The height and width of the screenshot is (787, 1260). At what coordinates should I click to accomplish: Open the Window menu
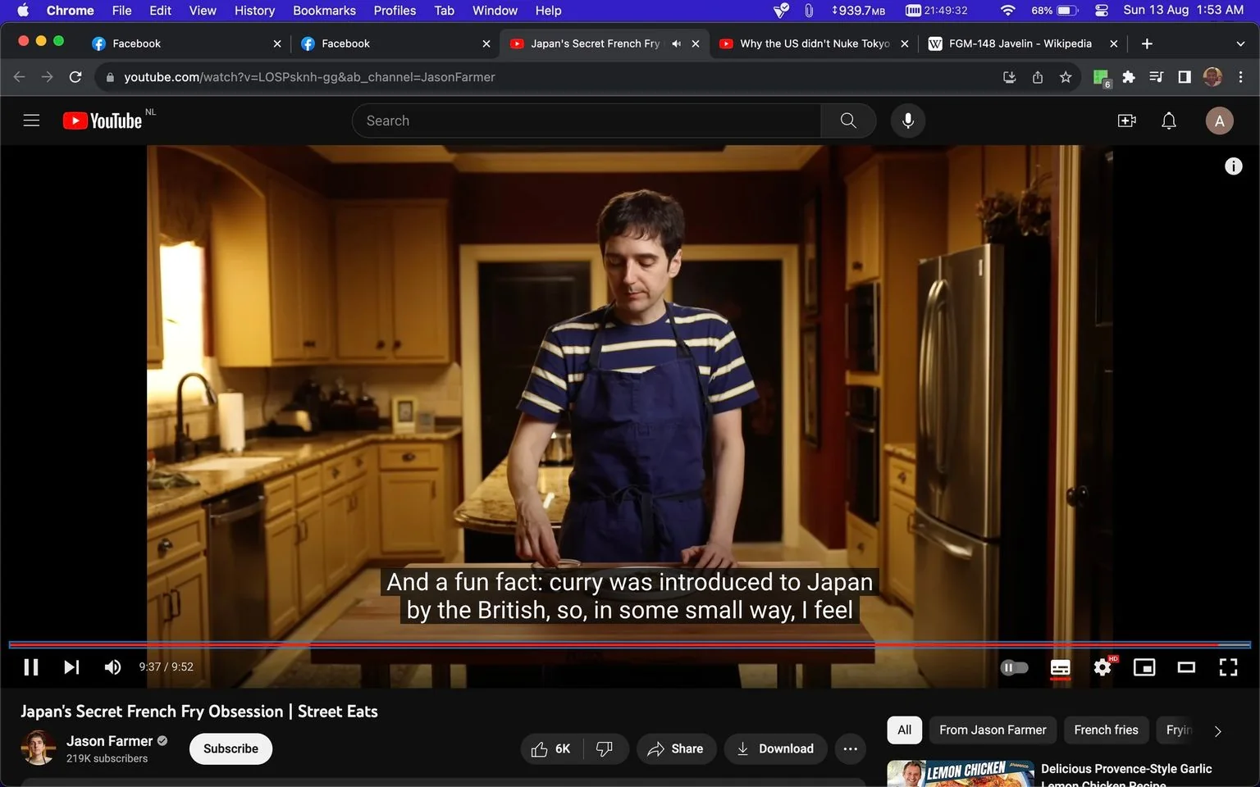(x=495, y=11)
